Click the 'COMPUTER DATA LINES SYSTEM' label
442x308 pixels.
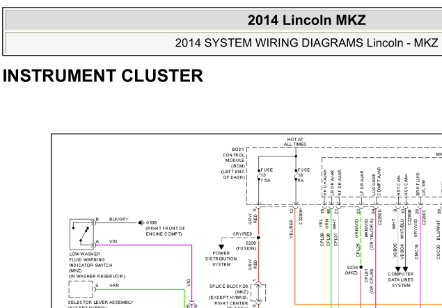click(401, 279)
